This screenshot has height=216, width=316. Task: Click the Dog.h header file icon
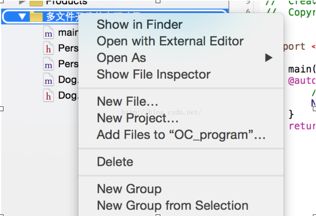point(48,95)
